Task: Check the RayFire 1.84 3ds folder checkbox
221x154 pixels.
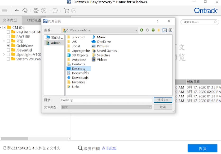Action: [9, 32]
